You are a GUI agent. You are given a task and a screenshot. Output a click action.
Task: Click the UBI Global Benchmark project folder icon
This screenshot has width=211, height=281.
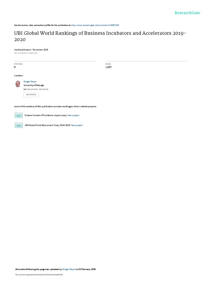point(19,125)
